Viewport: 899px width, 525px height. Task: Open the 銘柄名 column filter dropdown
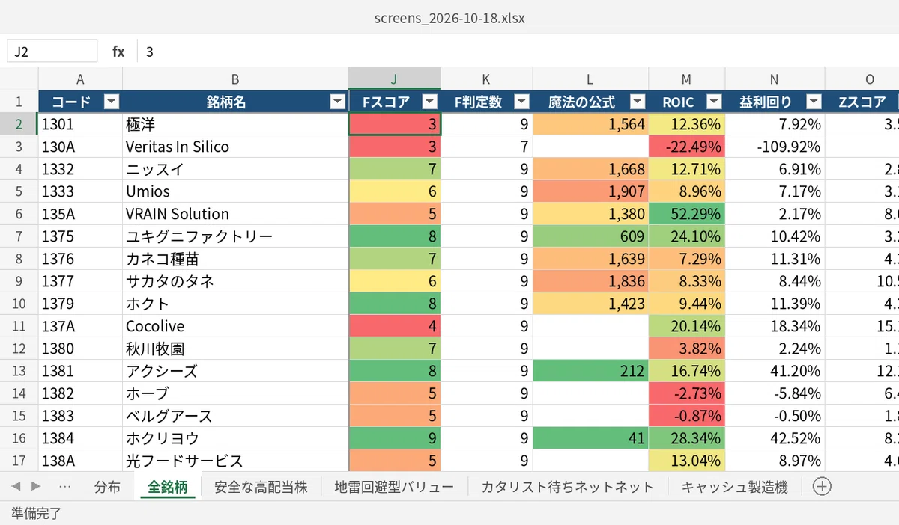click(338, 102)
